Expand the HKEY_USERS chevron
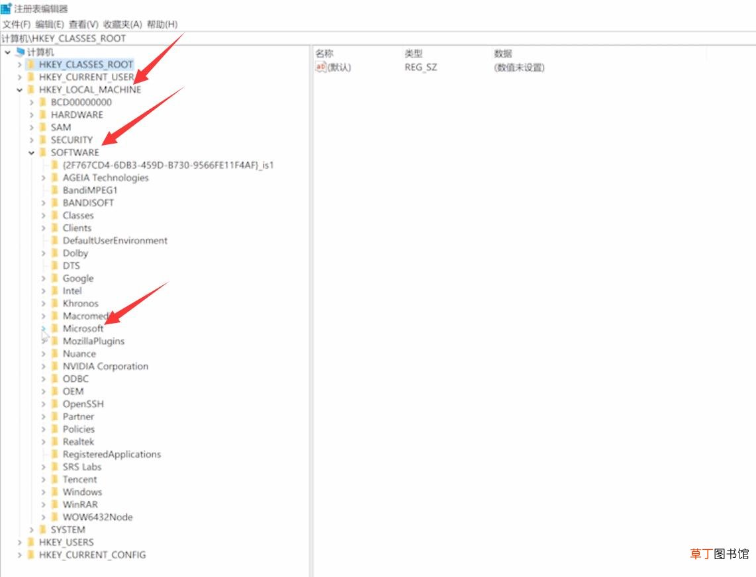The width and height of the screenshot is (756, 577). coord(19,543)
